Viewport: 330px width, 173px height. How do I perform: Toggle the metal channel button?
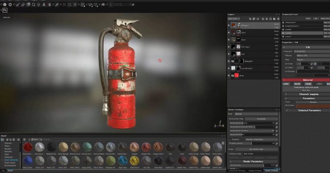(297, 84)
